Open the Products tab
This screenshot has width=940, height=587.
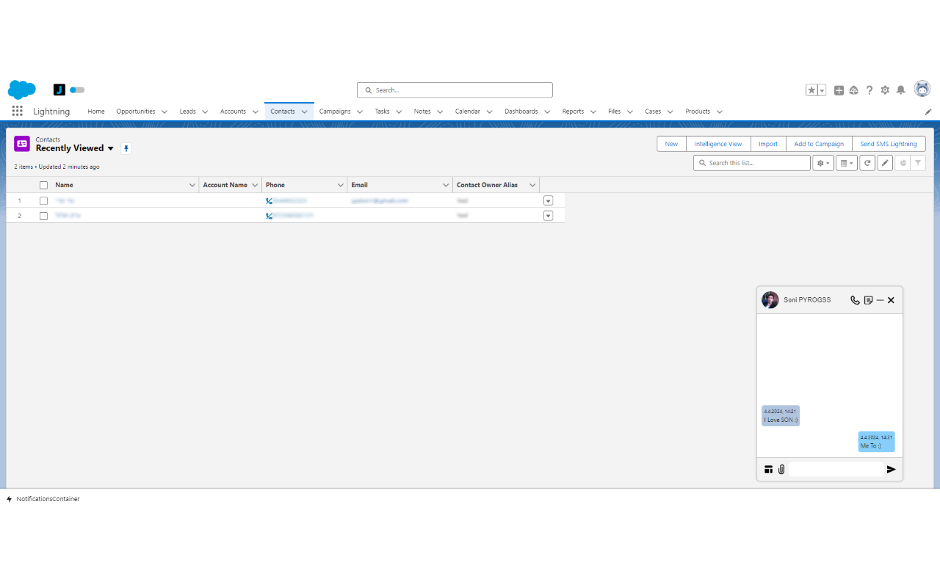pos(698,112)
